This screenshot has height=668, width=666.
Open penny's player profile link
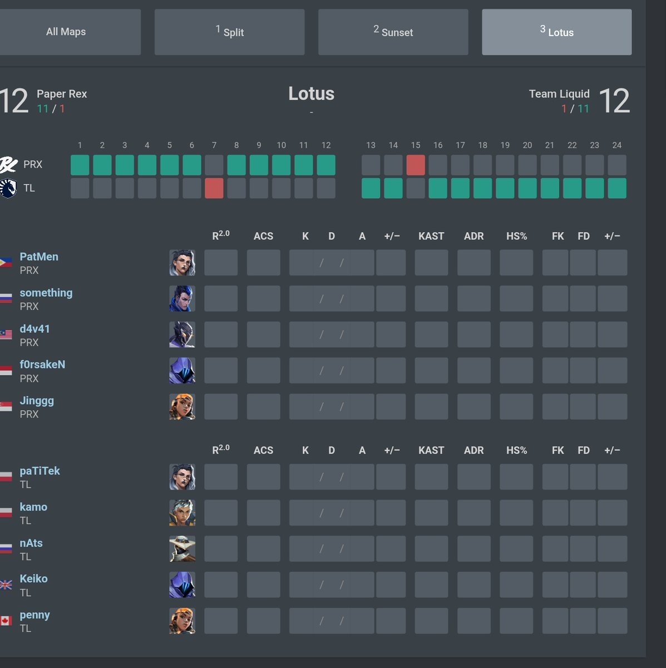click(x=34, y=615)
